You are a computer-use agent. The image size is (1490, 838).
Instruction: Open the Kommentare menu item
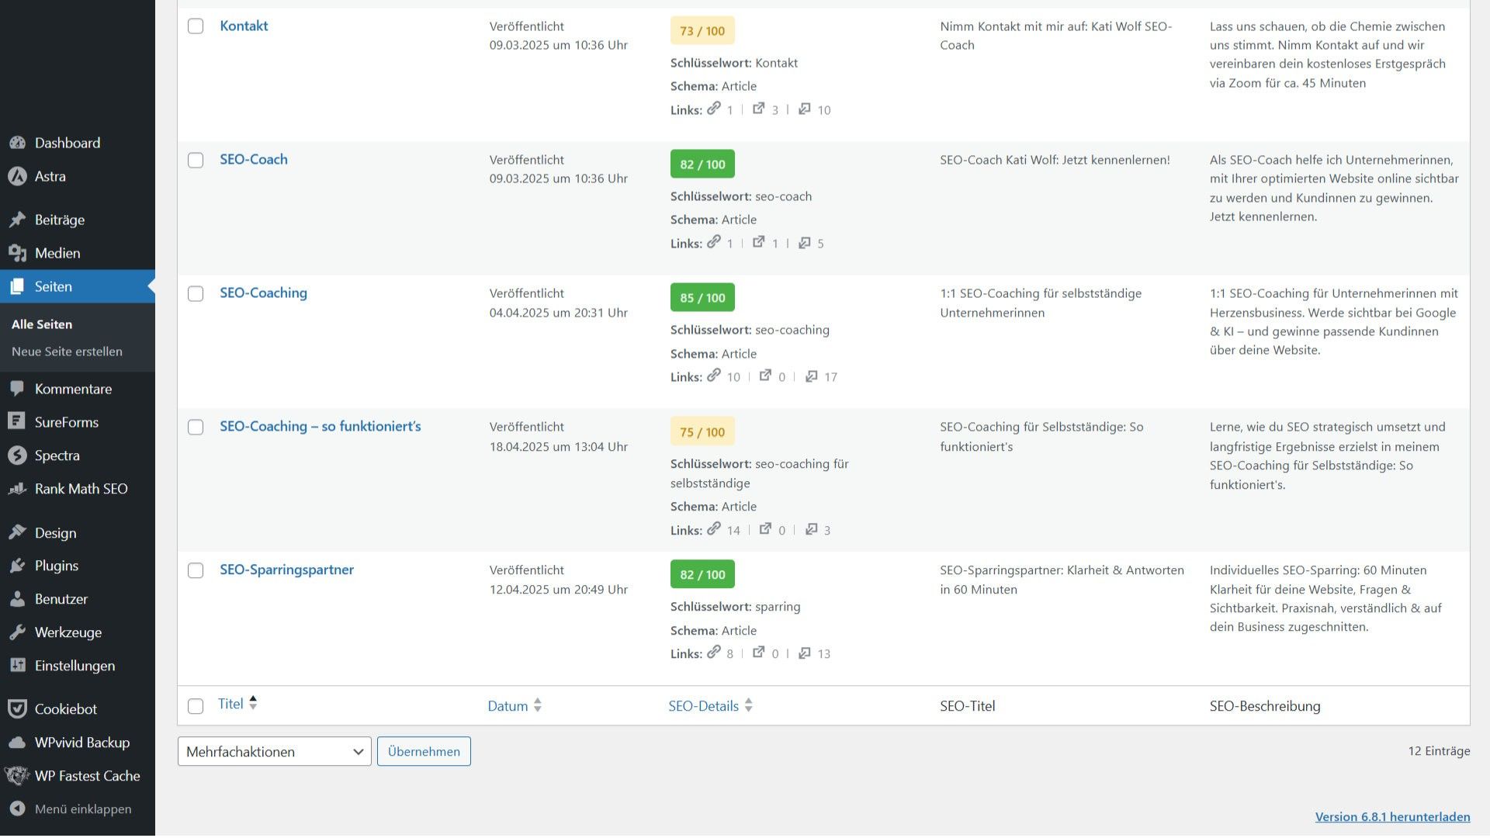pos(73,389)
